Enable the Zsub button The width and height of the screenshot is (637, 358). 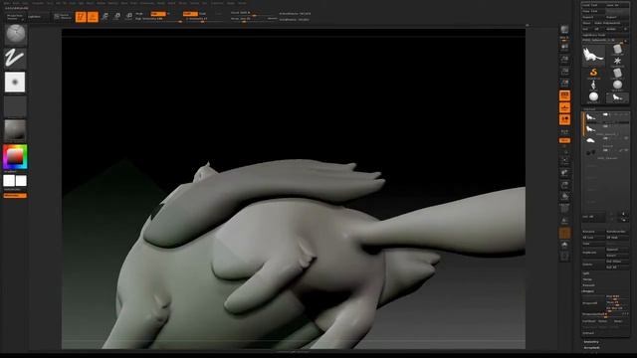(x=203, y=14)
